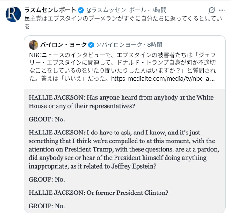Open the 8時間 timestamp of main post
The height and width of the screenshot is (215, 231).
point(159,10)
